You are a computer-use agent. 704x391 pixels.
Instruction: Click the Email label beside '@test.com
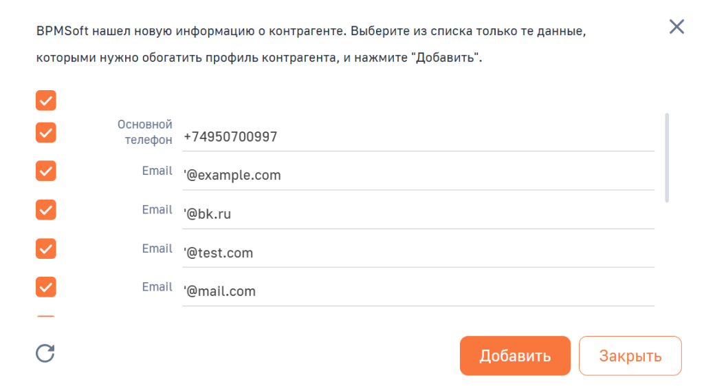(x=157, y=249)
